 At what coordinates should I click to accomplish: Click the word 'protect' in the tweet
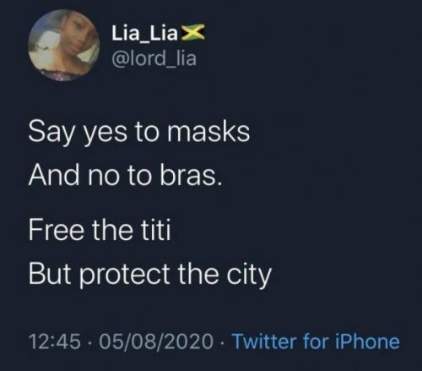(125, 275)
